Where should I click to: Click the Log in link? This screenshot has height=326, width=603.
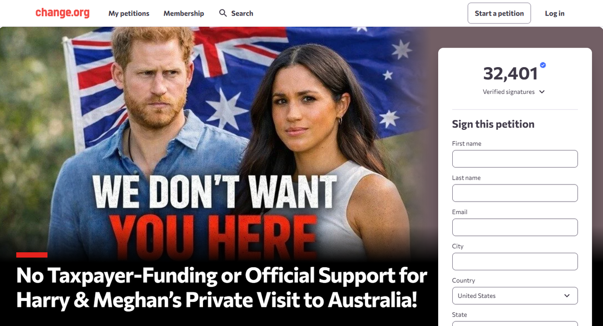click(x=555, y=14)
